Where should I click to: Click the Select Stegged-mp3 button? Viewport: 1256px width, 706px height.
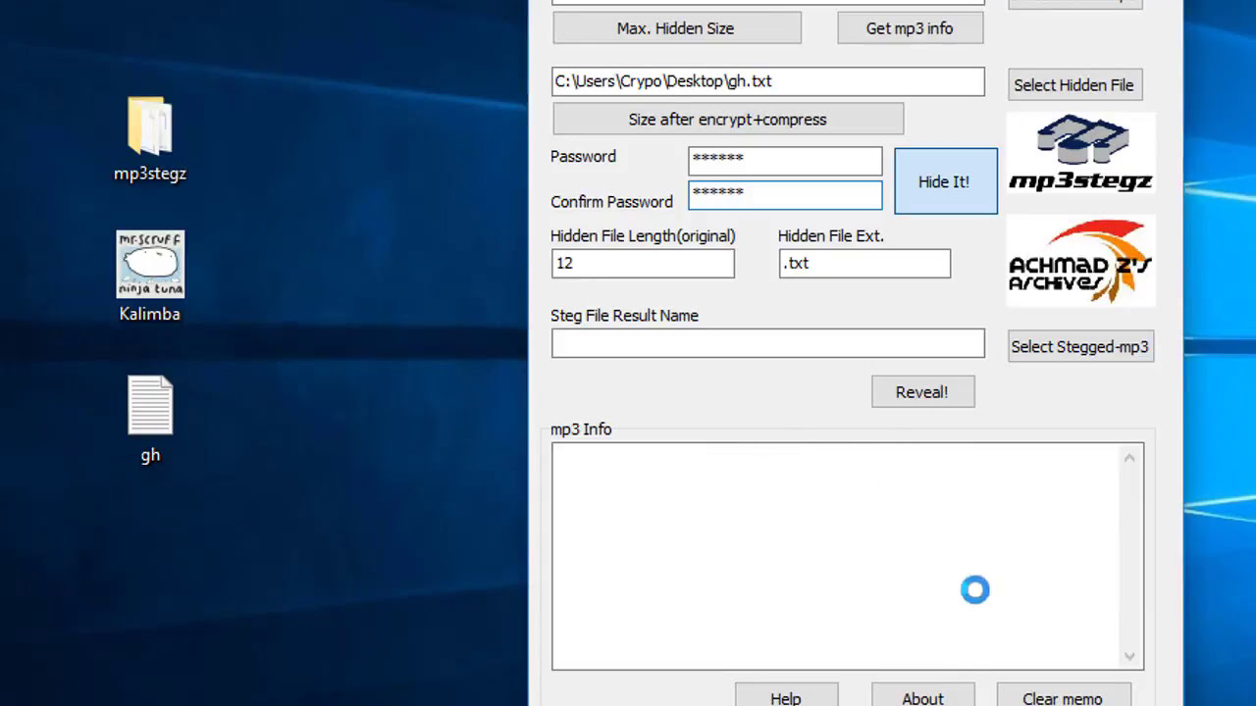tap(1079, 347)
